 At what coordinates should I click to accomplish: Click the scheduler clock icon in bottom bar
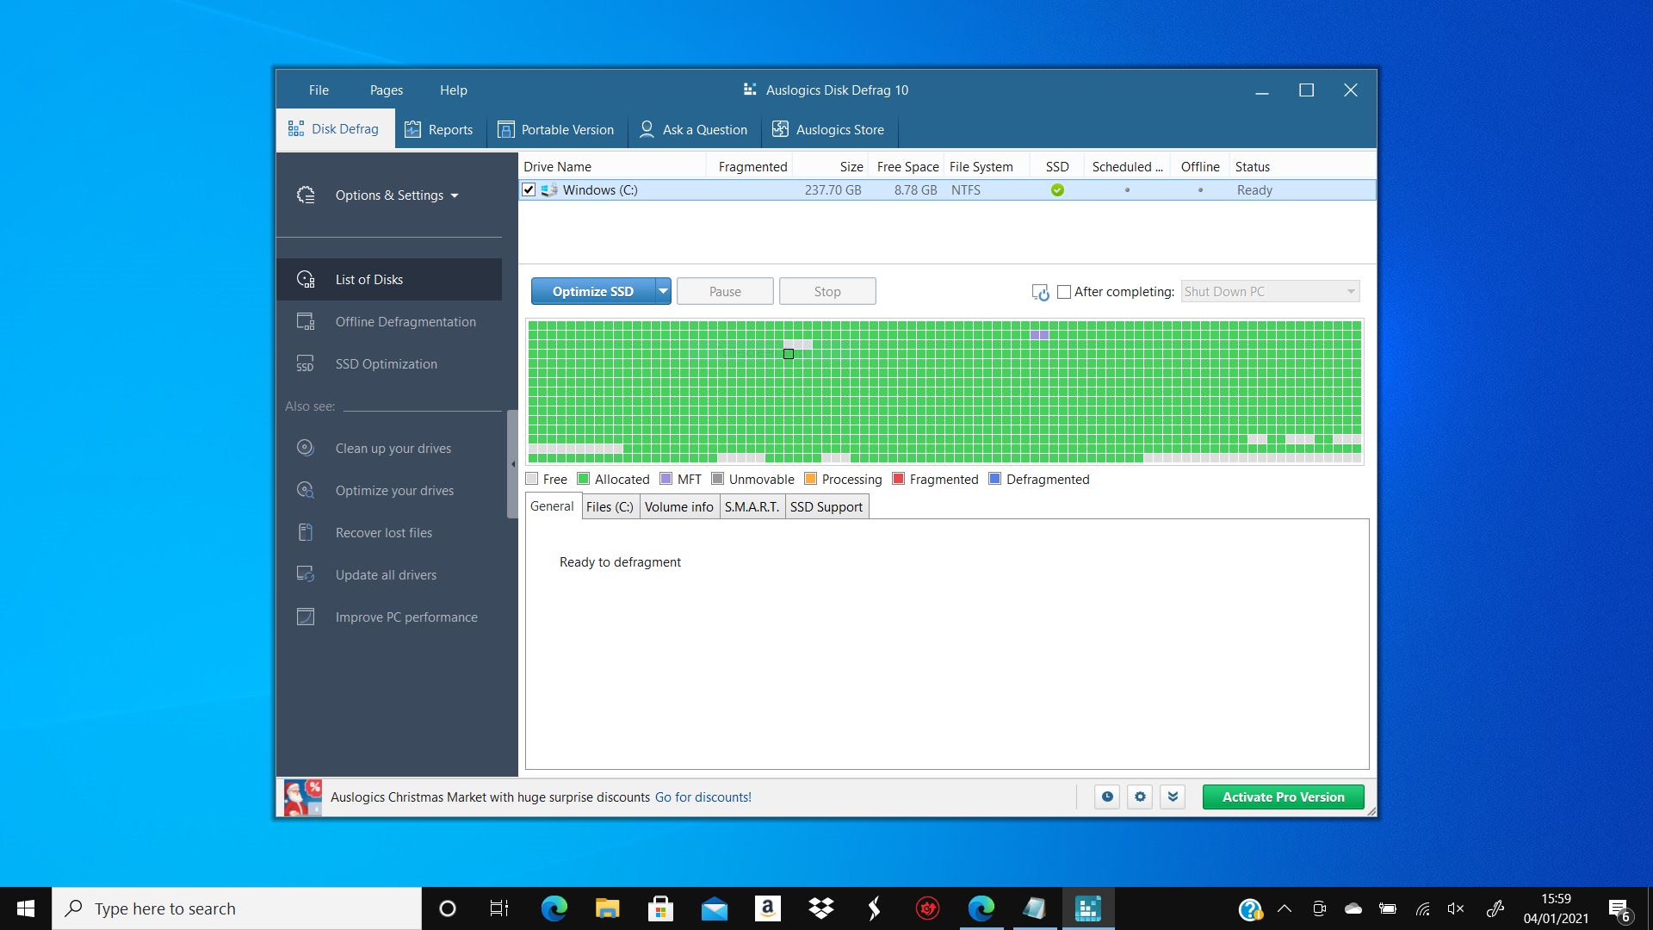[1107, 797]
